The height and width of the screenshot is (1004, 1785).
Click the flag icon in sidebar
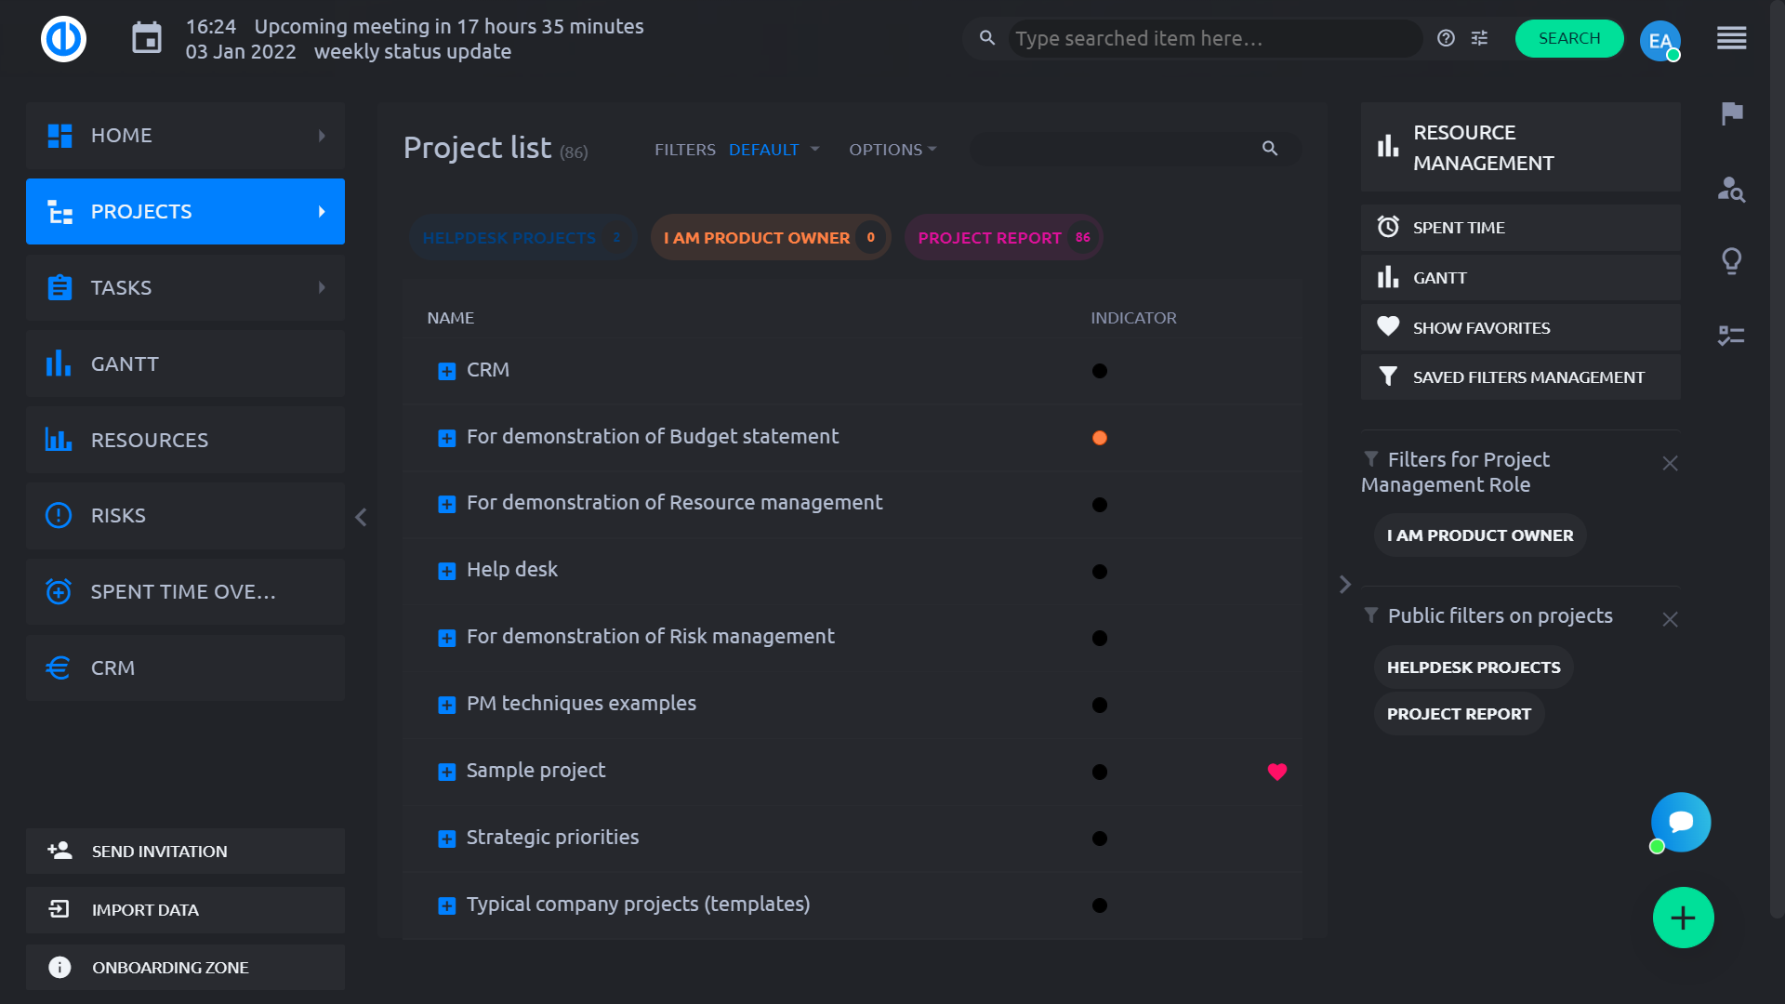pos(1734,112)
